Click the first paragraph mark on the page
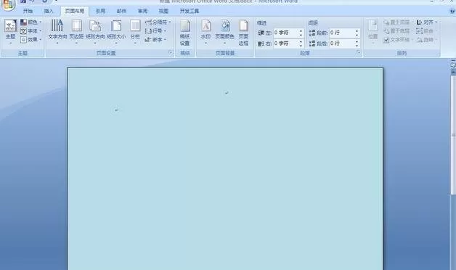The image size is (456, 270). [227, 93]
